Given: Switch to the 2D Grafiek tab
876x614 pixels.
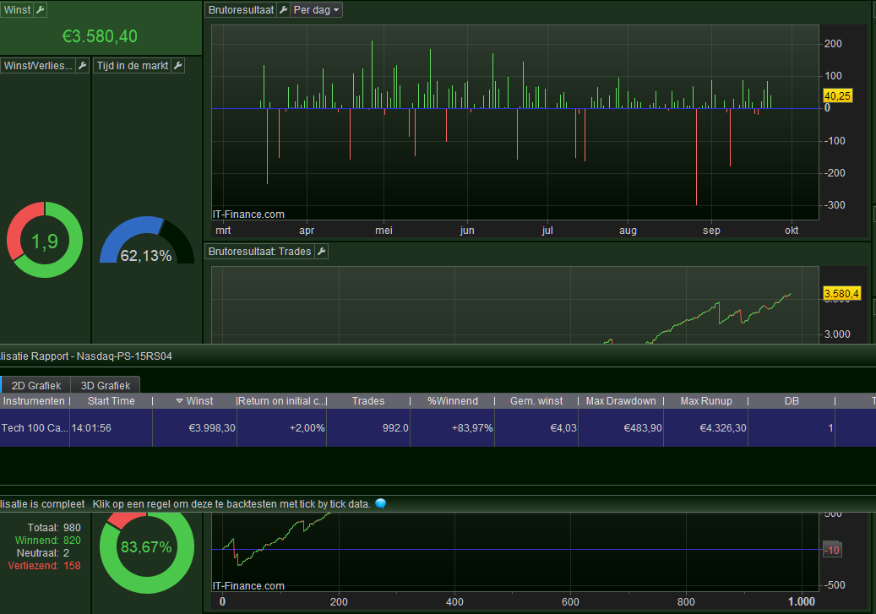Looking at the screenshot, I should [35, 385].
